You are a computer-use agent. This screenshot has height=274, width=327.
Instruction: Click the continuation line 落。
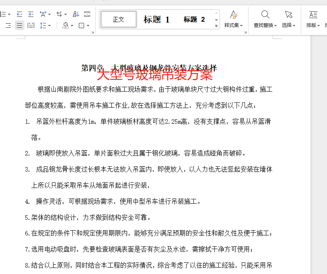point(36,137)
